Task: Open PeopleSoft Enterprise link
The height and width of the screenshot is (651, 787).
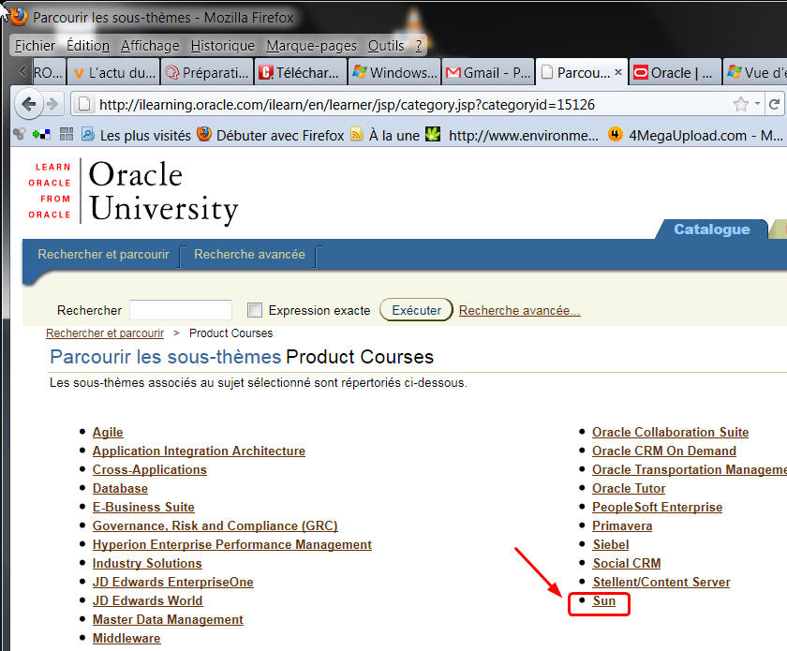Action: click(657, 507)
